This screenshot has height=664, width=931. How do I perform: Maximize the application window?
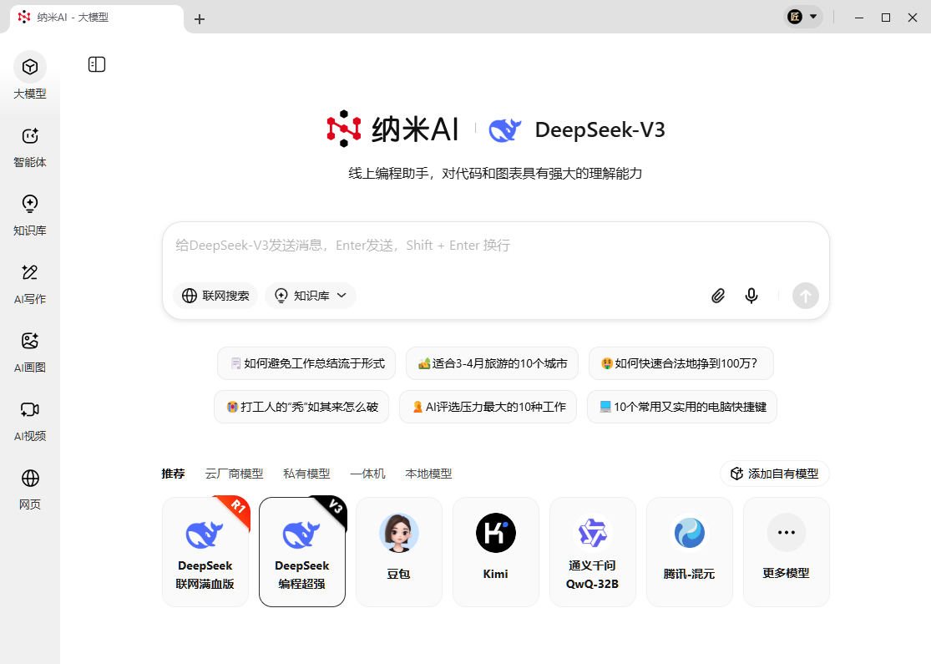coord(886,18)
